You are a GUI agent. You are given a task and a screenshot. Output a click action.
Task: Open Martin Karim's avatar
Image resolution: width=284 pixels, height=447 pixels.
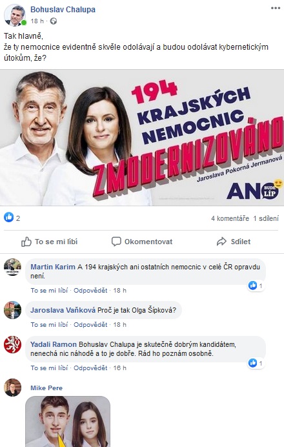[12, 267]
